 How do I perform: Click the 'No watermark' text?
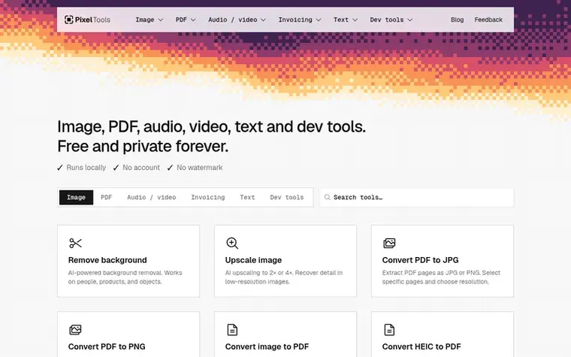pyautogui.click(x=200, y=168)
